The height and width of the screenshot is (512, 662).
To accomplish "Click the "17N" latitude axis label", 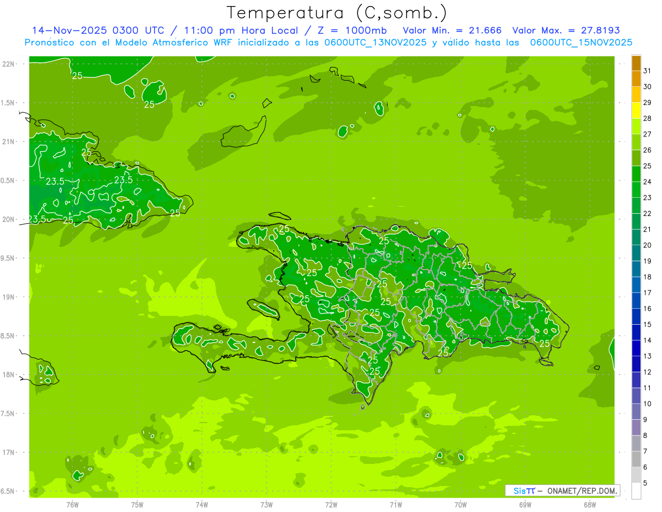I will tap(9, 452).
